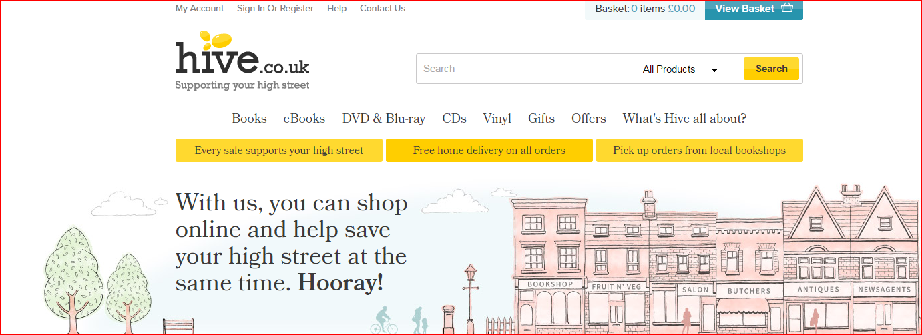This screenshot has height=335, width=922.
Task: Click the basket icon on View Basket
Action: tap(787, 9)
